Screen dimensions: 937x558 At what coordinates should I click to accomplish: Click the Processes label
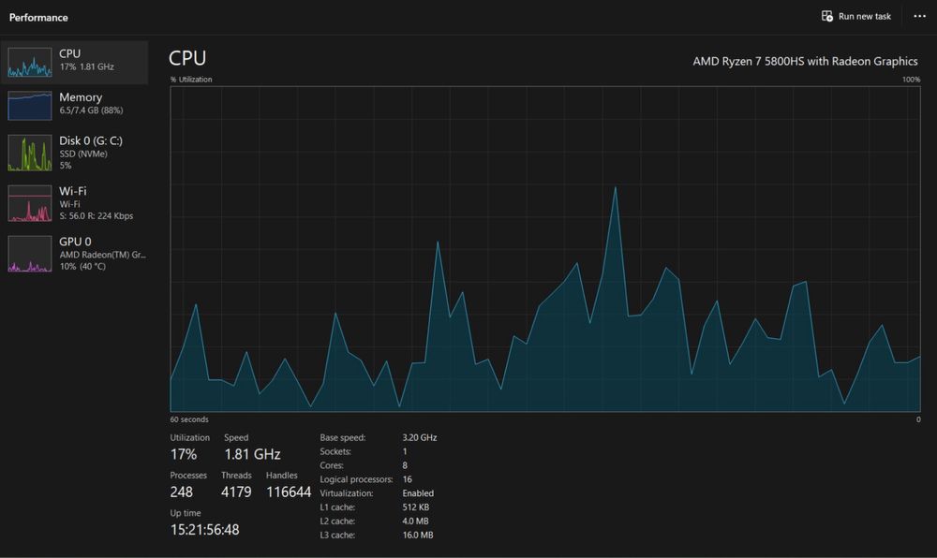[x=188, y=475]
